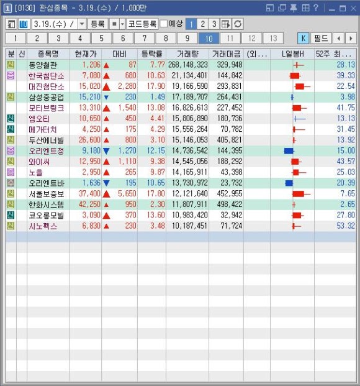Open the help question mark icon
This screenshot has height=386, width=360.
pos(316,8)
